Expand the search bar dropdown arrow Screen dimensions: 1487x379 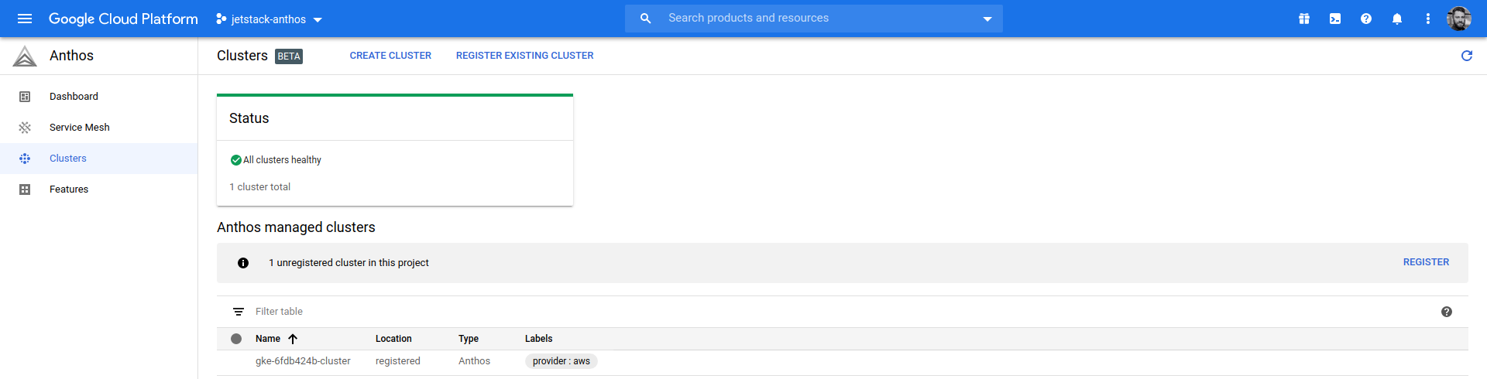(987, 19)
